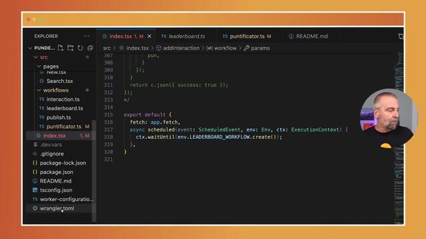Screen dimensions: 426x239
Task: Click the TS icon on leaderboard.ts tab
Action: pos(164,36)
